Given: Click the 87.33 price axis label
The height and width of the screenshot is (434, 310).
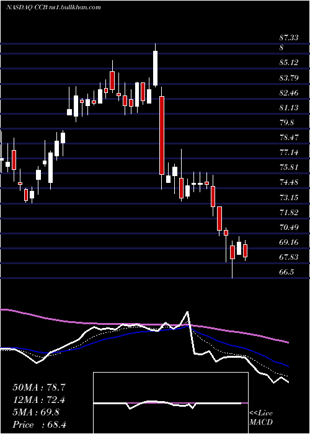Looking at the screenshot, I should (x=288, y=38).
